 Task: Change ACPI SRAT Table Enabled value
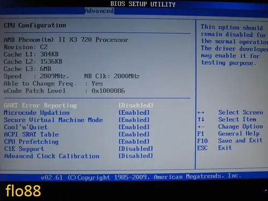coord(134,135)
